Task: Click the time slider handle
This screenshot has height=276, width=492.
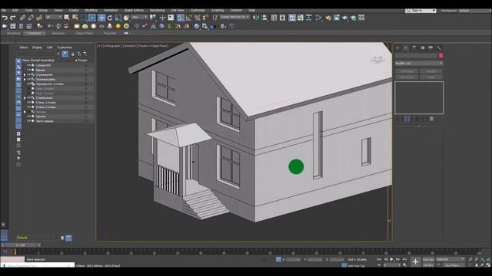Action: point(21,245)
